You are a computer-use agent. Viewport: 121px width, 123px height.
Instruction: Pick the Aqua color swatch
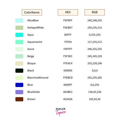pos(19,35)
